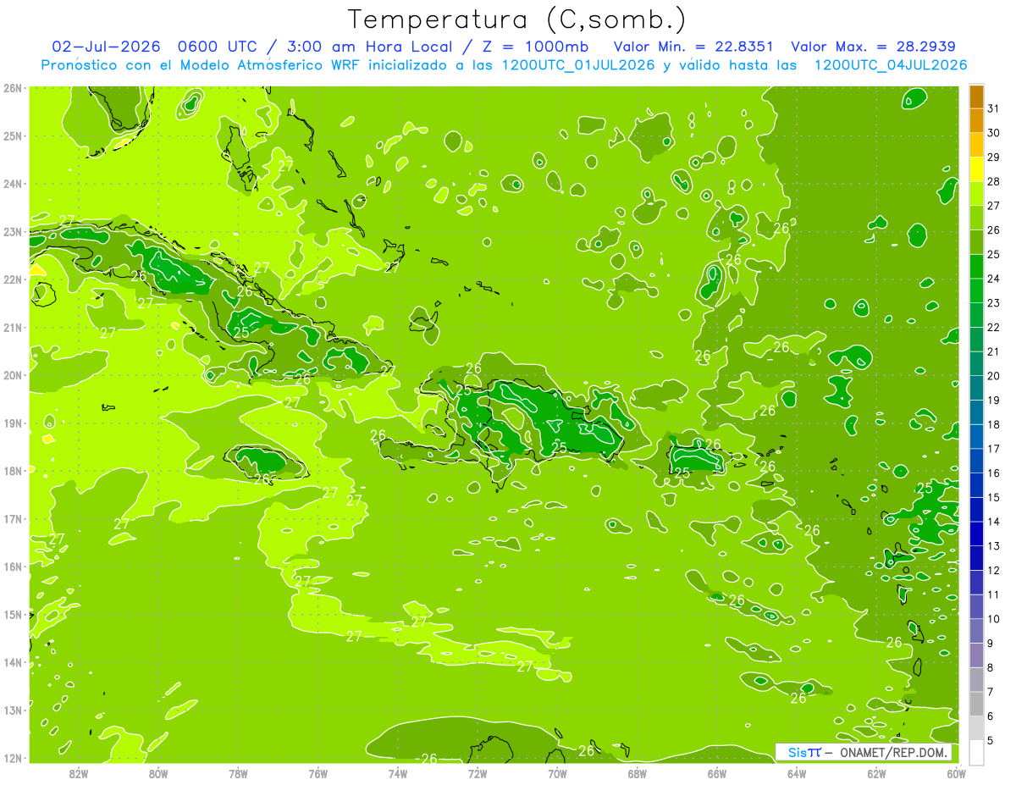Pick the orange swatch between 30 and 31
Image resolution: width=1016 pixels, height=785 pixels.
click(x=976, y=121)
